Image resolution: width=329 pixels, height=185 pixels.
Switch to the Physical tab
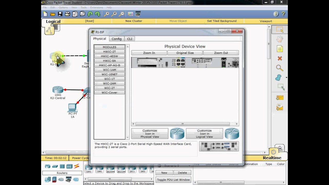point(99,39)
